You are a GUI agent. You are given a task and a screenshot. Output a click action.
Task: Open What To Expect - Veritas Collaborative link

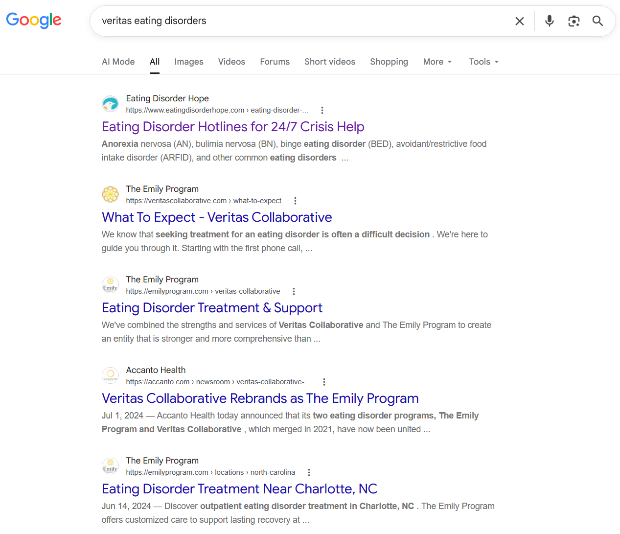coord(217,217)
